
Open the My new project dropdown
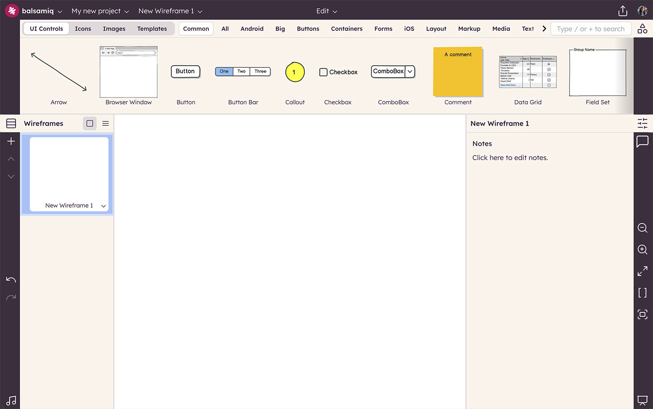click(x=100, y=11)
